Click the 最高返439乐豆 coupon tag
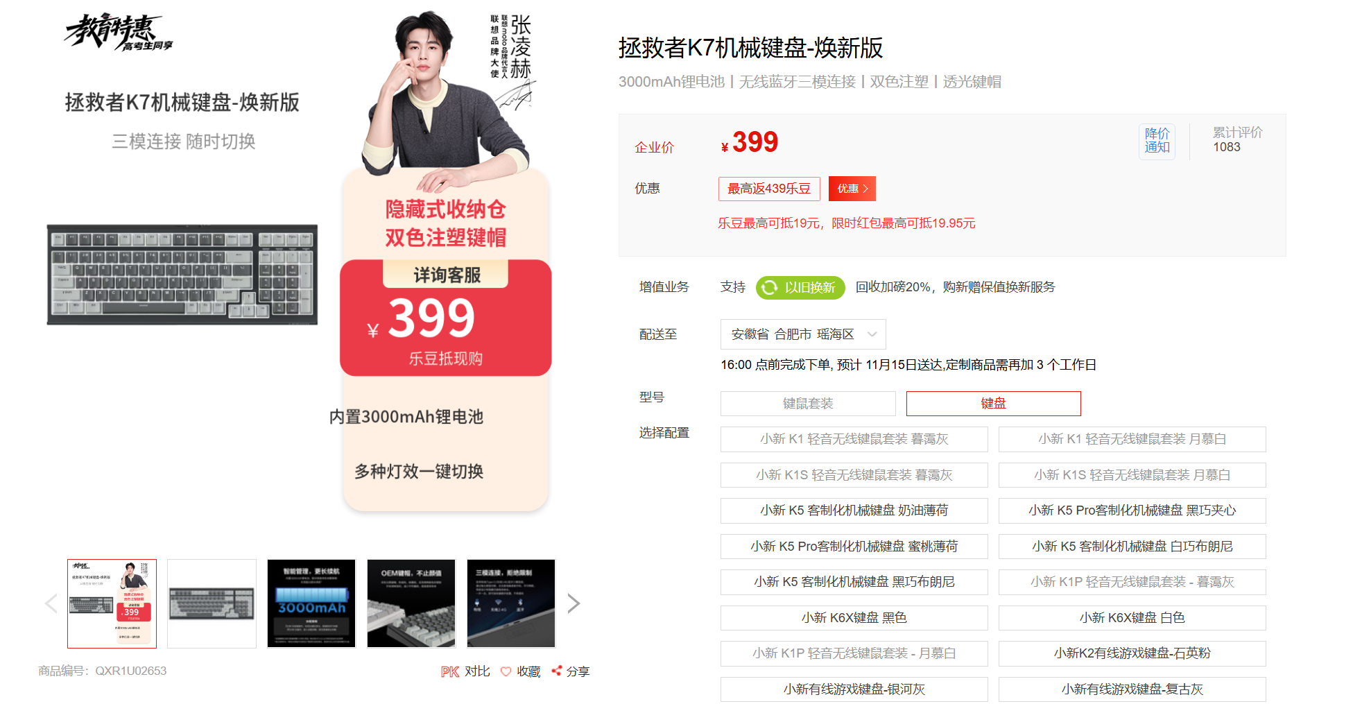This screenshot has width=1353, height=704. point(769,189)
